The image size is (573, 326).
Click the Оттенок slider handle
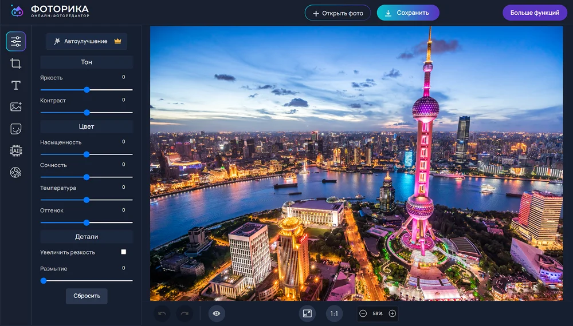tap(87, 222)
